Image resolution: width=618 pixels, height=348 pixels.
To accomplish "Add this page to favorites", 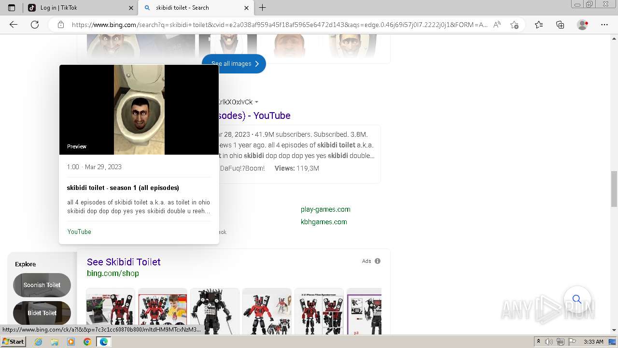I will (514, 25).
